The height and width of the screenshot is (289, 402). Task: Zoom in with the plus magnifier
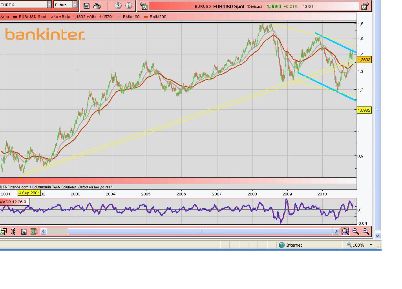366,231
